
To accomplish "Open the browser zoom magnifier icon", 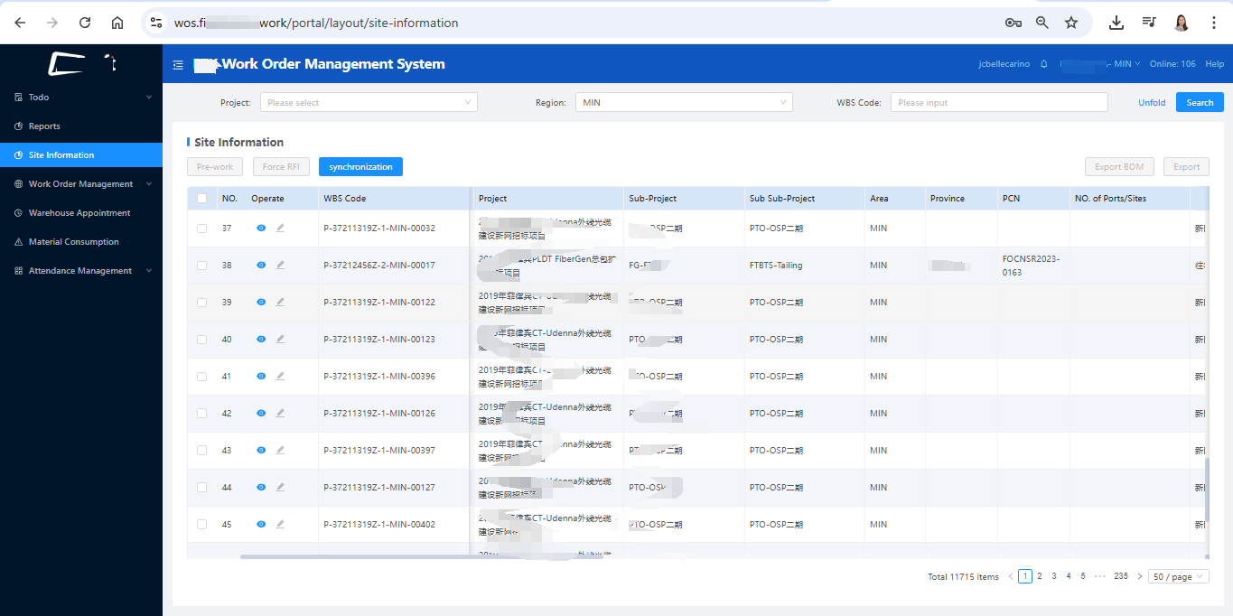I will pyautogui.click(x=1042, y=23).
